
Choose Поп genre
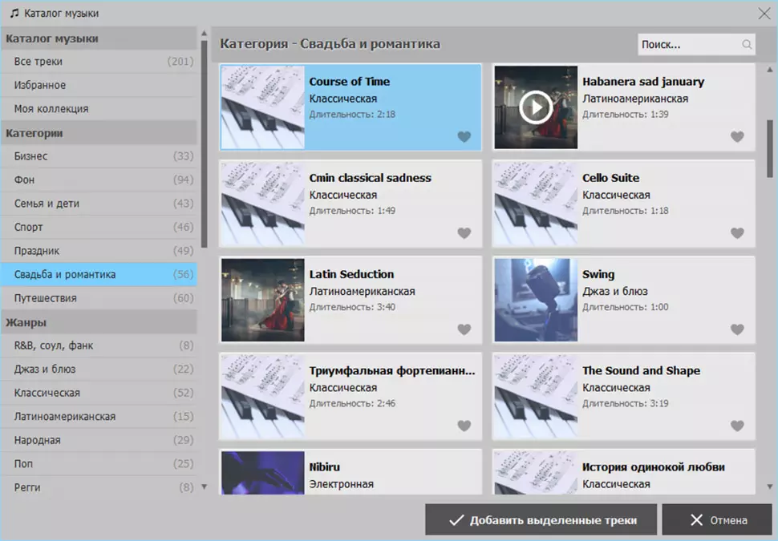(99, 463)
